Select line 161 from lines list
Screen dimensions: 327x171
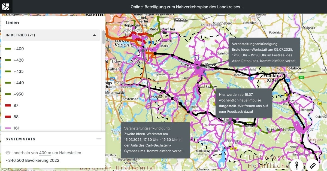point(16,128)
